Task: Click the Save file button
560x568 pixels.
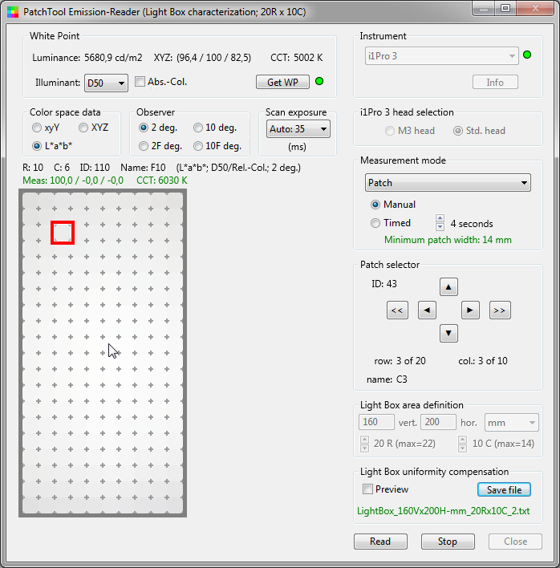Action: pyautogui.click(x=504, y=489)
